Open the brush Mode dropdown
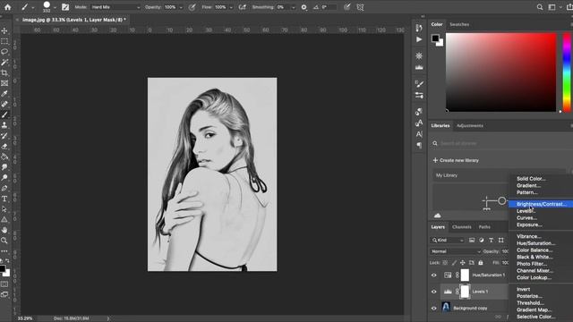This screenshot has height=322, width=573. (x=115, y=7)
